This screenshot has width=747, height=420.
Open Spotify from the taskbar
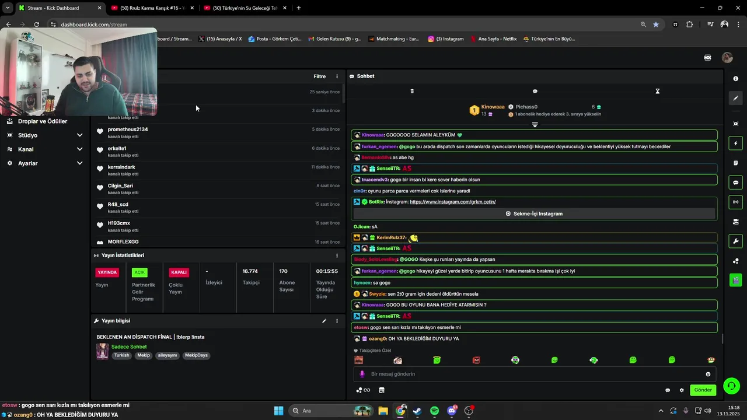(x=434, y=411)
